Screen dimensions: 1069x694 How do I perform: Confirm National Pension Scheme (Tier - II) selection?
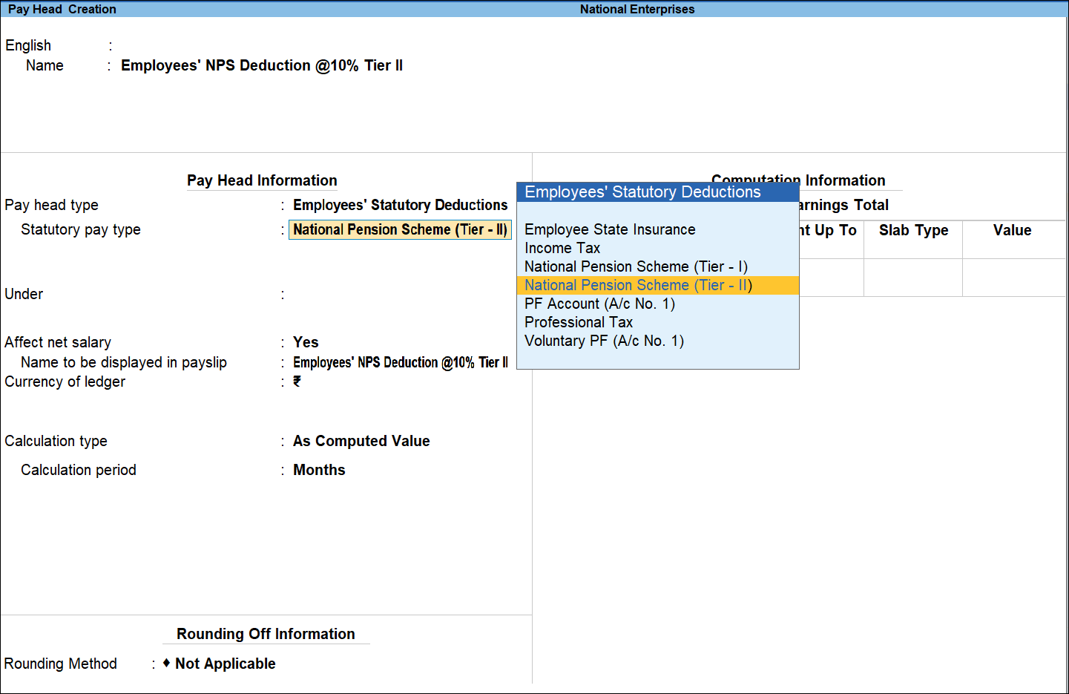pyautogui.click(x=637, y=285)
